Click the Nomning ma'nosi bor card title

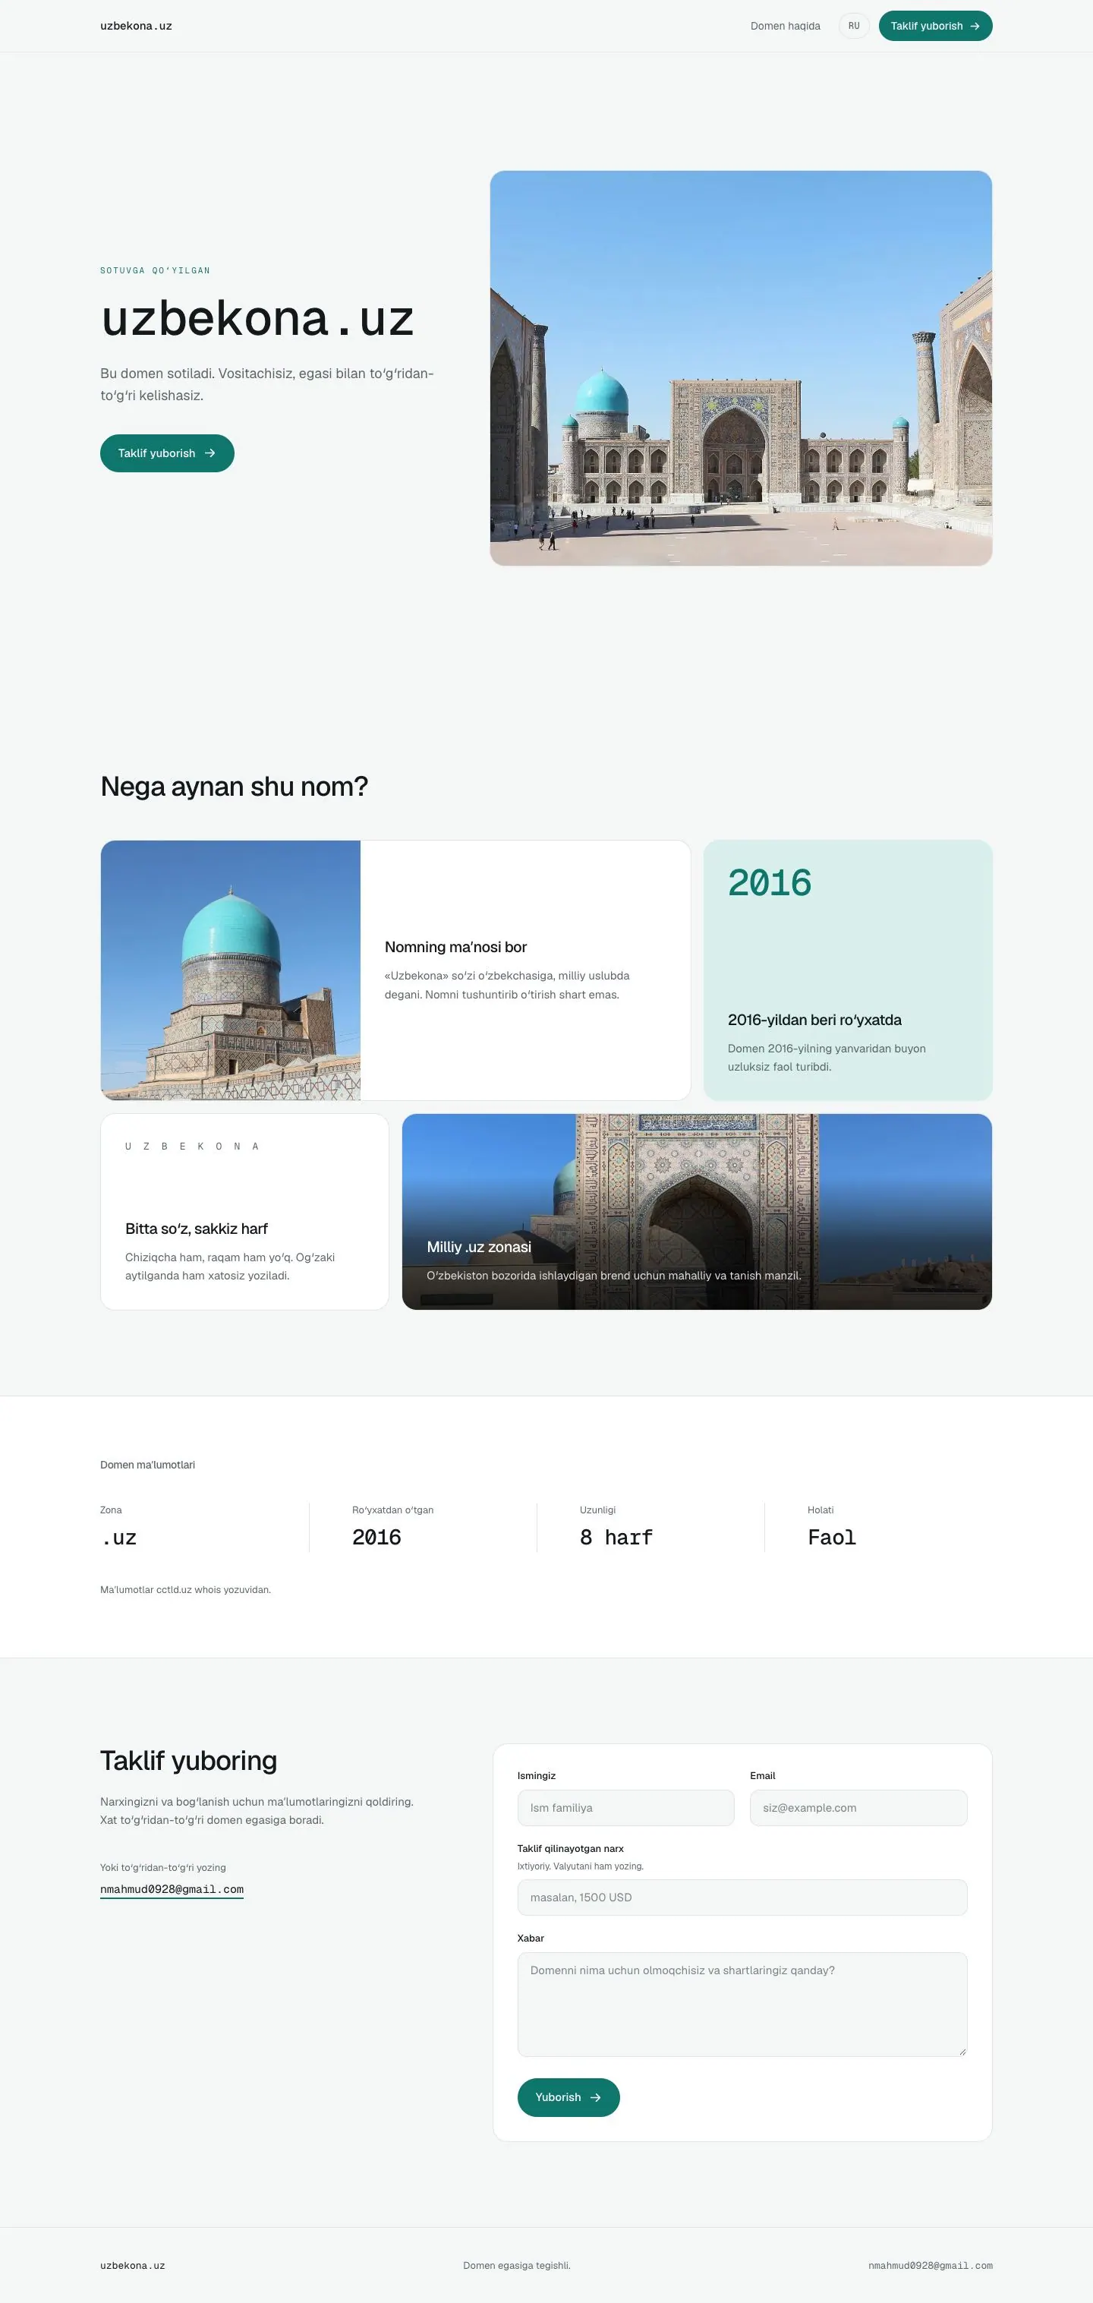tap(455, 947)
